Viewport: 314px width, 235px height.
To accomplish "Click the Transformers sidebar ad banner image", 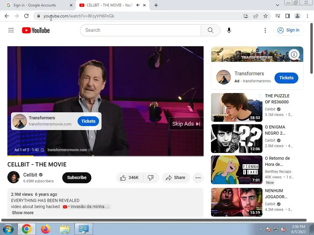I will [x=257, y=54].
